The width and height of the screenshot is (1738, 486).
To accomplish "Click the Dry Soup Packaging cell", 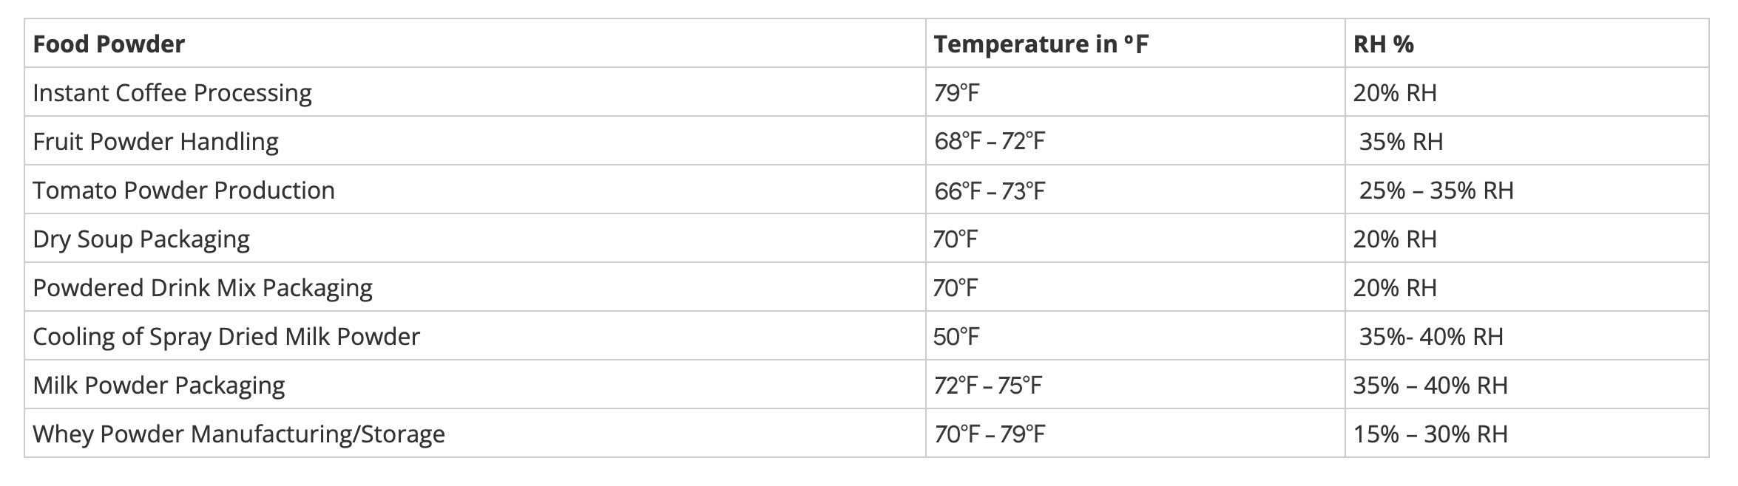I will pyautogui.click(x=141, y=239).
